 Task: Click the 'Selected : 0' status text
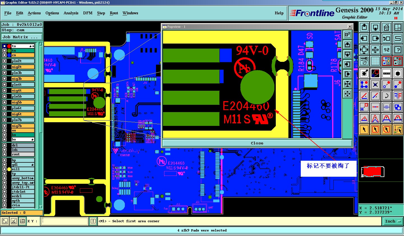22,213
